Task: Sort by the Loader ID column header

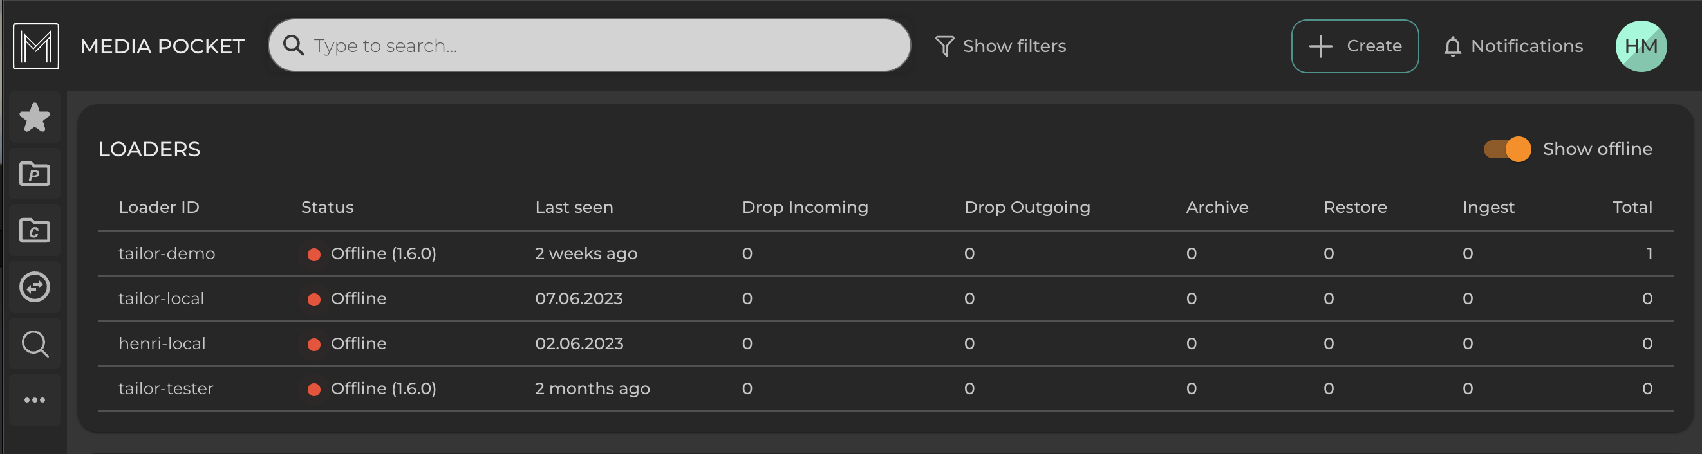Action: coord(158,207)
